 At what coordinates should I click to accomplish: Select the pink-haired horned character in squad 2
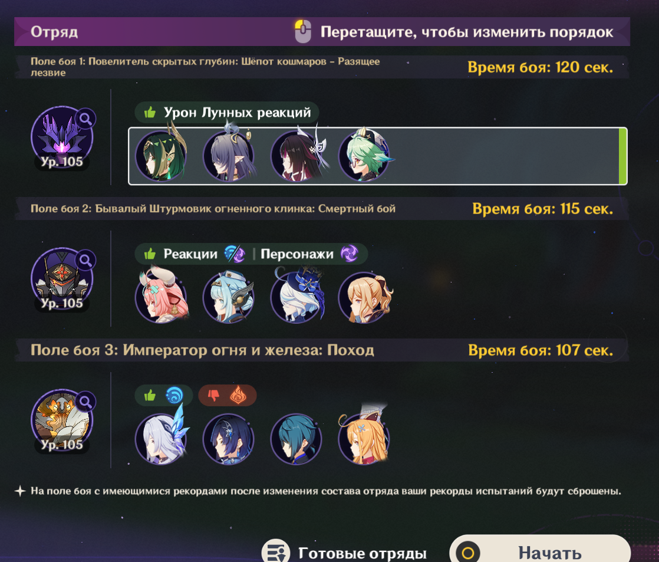[x=161, y=297]
